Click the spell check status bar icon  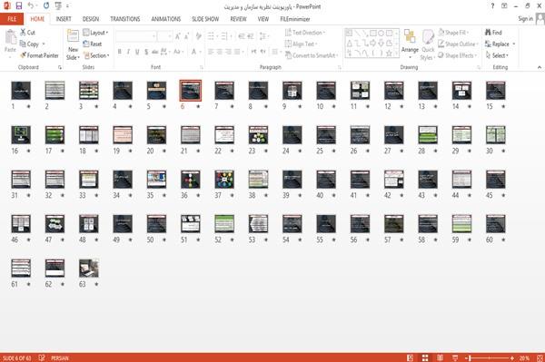point(42,357)
